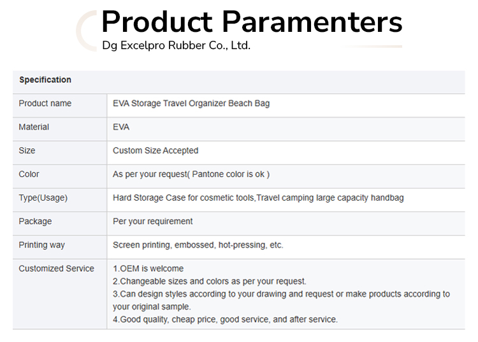Select the Color label cell
The image size is (478, 342).
click(x=29, y=175)
